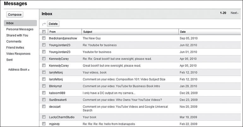Click the Compose button
Image resolution: width=243 pixels, height=127 pixels.
(x=15, y=15)
